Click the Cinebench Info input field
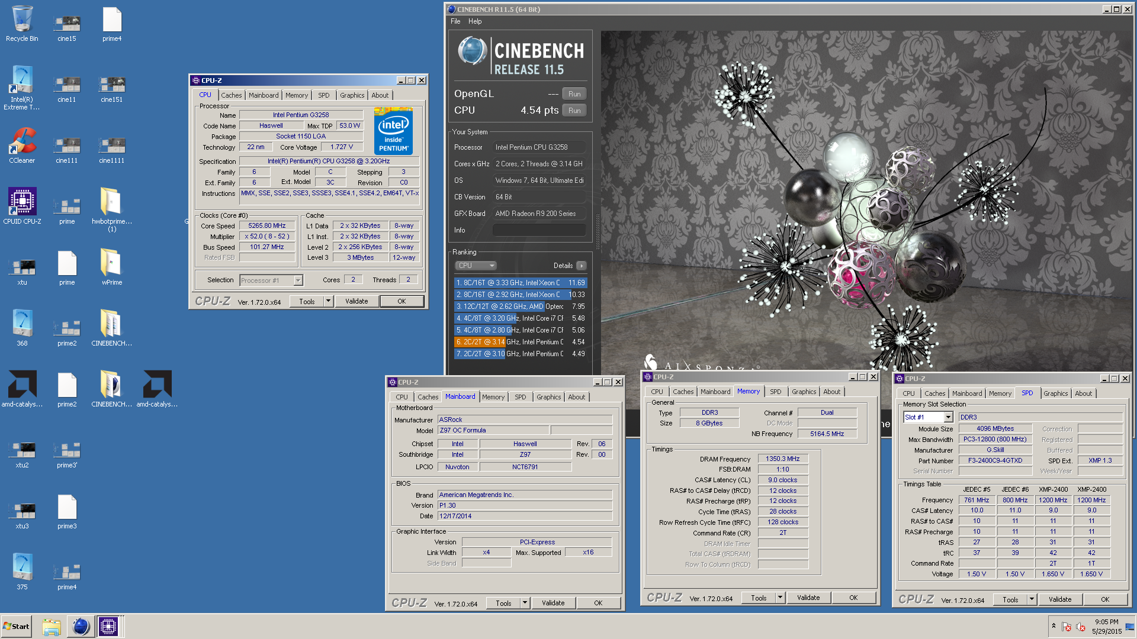Viewport: 1137px width, 639px height. coord(539,230)
